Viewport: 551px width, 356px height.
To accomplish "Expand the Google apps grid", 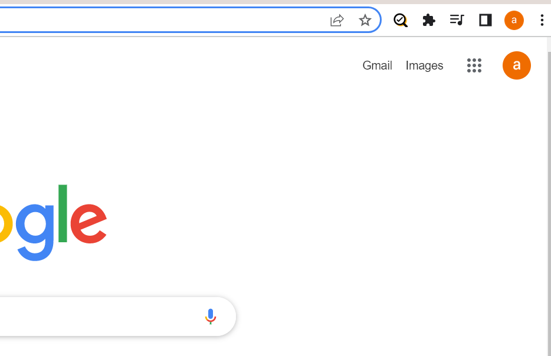I will point(474,65).
